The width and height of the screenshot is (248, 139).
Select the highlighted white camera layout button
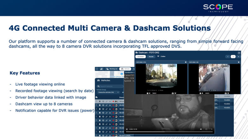click(233, 57)
